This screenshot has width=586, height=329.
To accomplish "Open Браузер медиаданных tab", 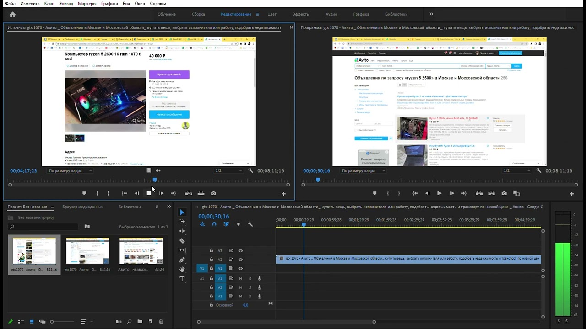I will coord(83,207).
